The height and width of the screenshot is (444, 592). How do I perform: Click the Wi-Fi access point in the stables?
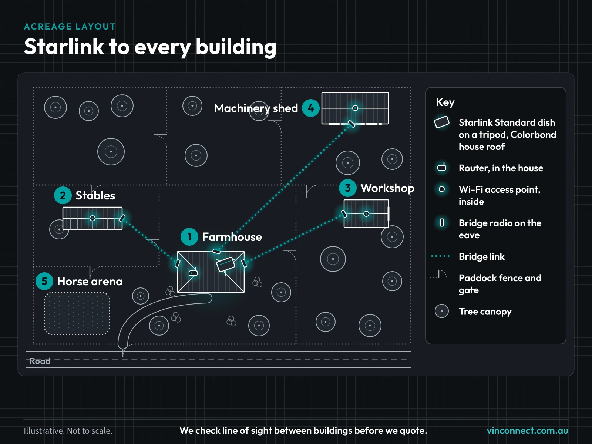pos(92,218)
